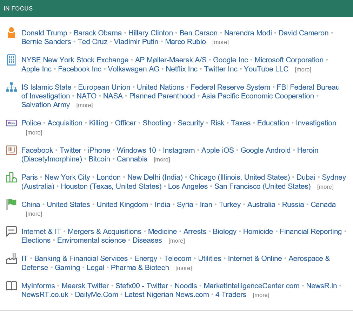The image size is (353, 311).
Task: Open Mergers & Acquisitions topic link
Action: pos(105,231)
